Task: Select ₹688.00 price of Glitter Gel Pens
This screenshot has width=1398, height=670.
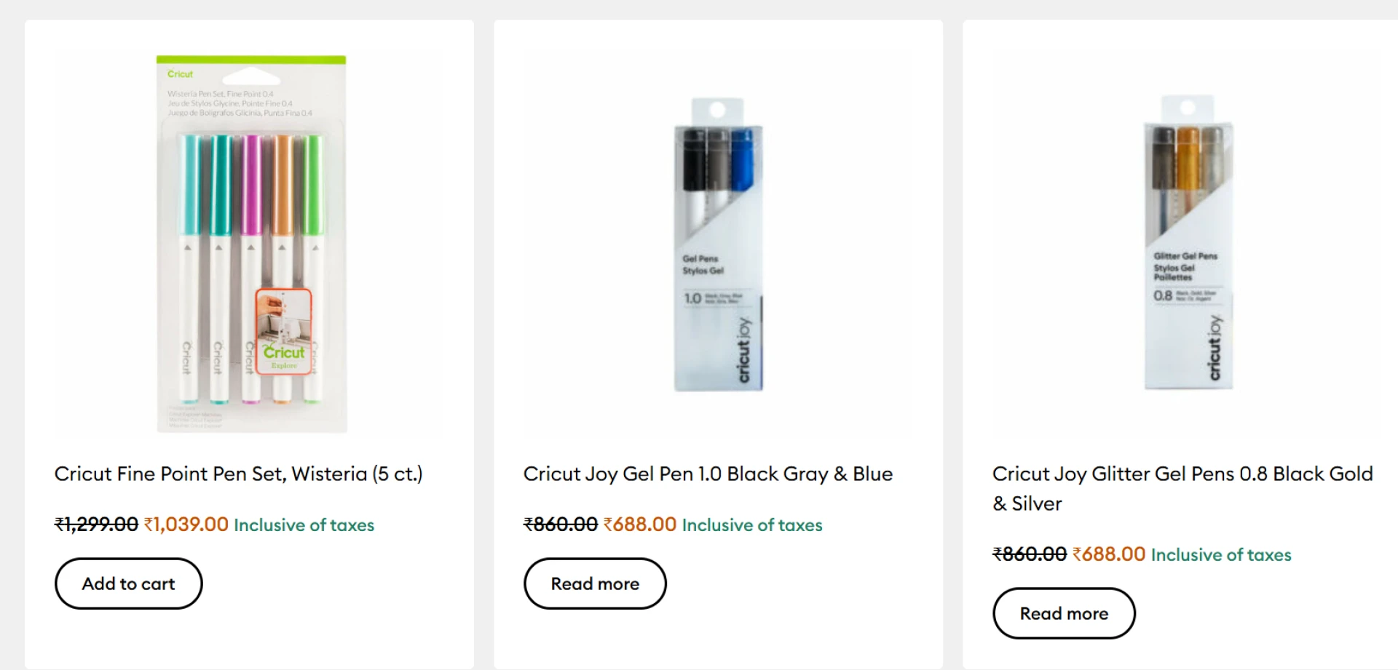Action: [1109, 554]
